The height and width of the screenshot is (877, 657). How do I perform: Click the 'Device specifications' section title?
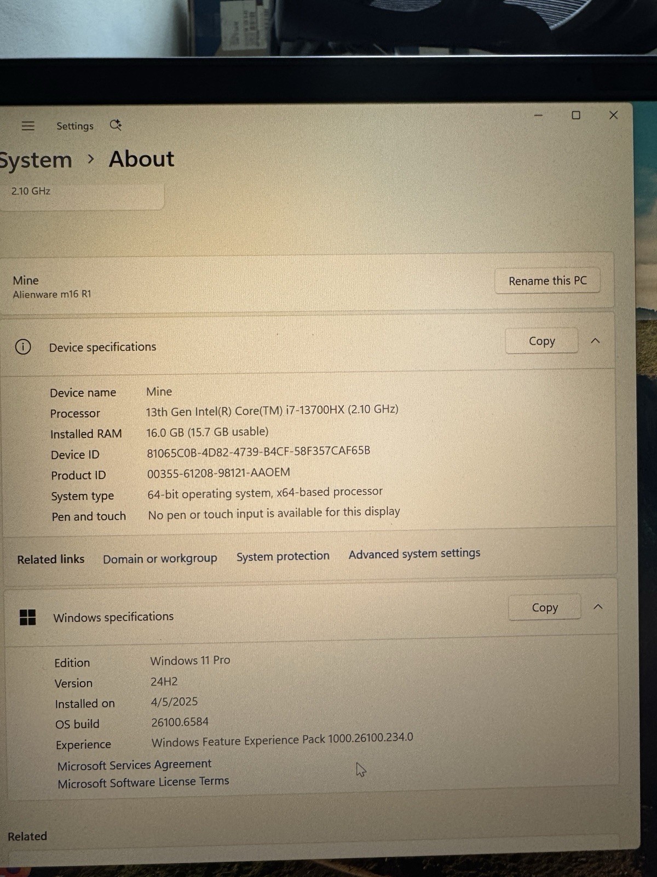point(102,348)
